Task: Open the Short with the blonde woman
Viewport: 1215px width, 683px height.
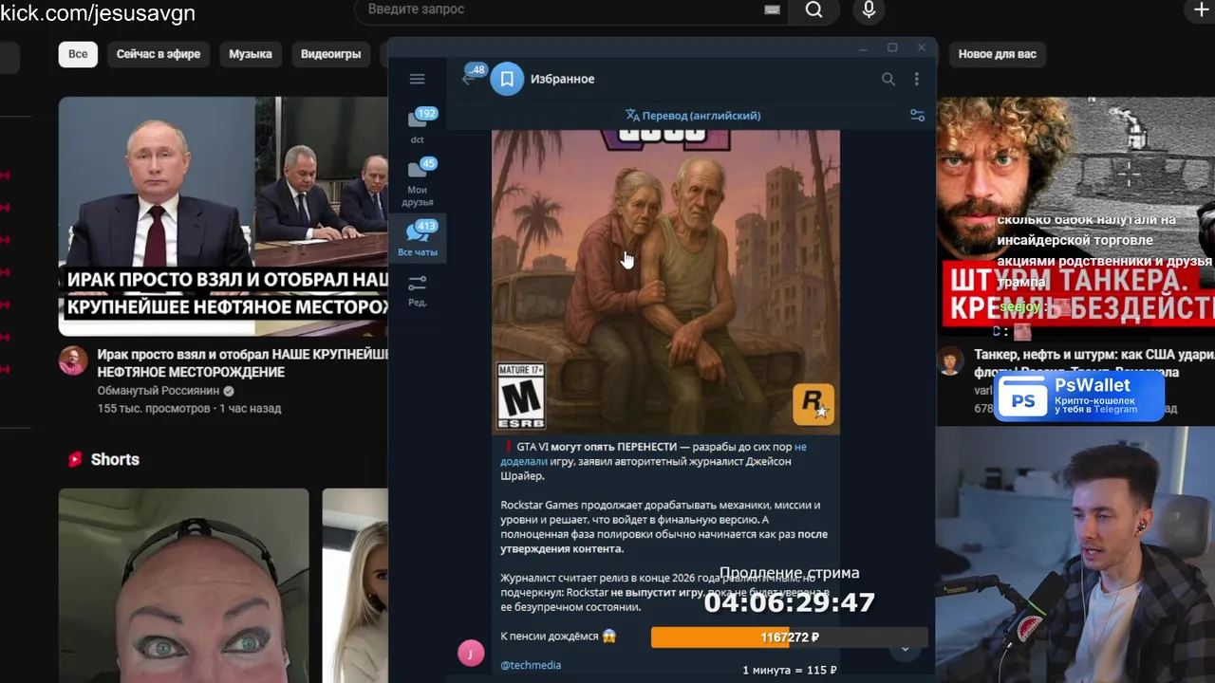Action: [355, 585]
